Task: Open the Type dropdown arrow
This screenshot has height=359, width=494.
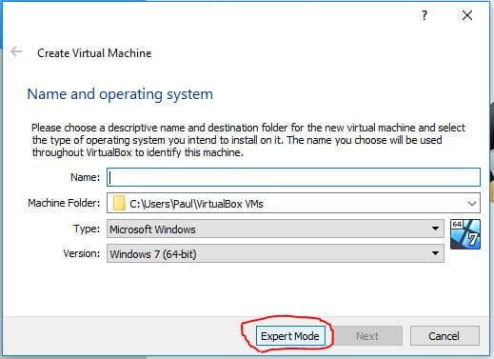Action: click(x=435, y=229)
